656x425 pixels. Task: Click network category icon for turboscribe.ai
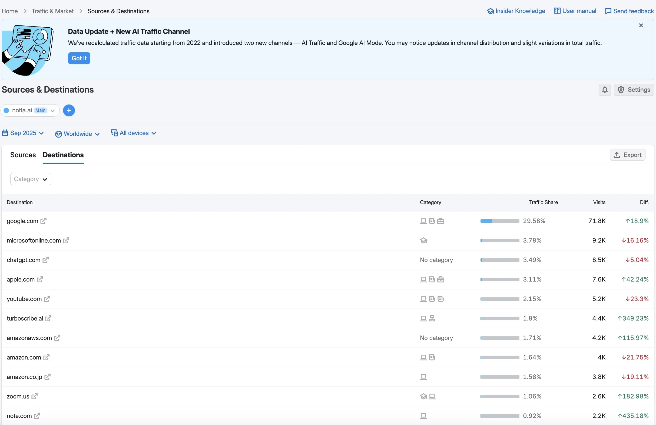pos(432,318)
